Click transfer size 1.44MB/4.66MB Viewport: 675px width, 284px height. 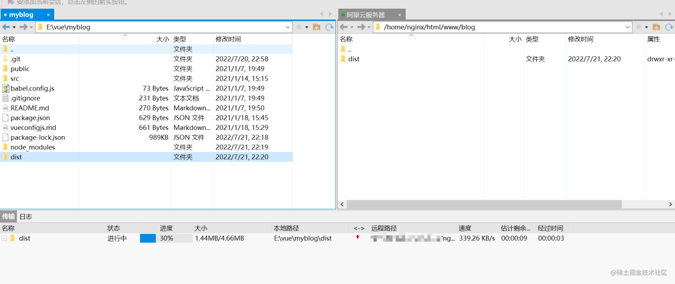point(219,238)
